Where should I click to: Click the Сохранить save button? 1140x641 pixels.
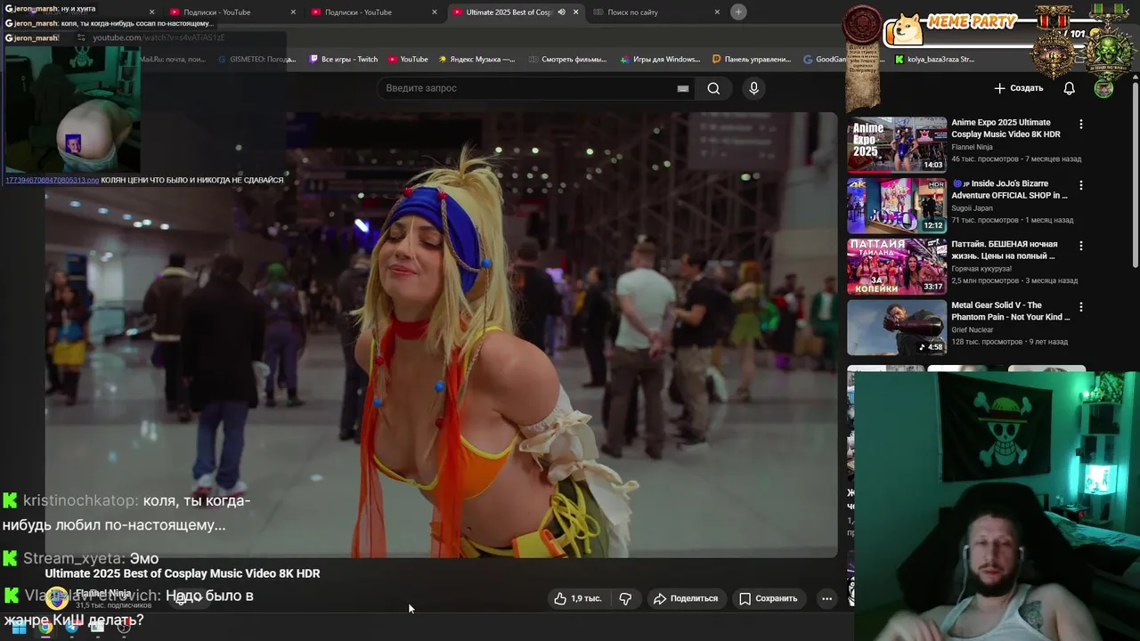coord(768,598)
